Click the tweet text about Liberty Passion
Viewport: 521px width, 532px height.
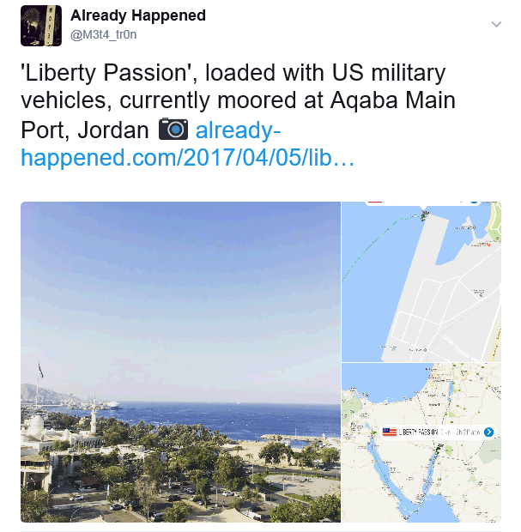238,100
